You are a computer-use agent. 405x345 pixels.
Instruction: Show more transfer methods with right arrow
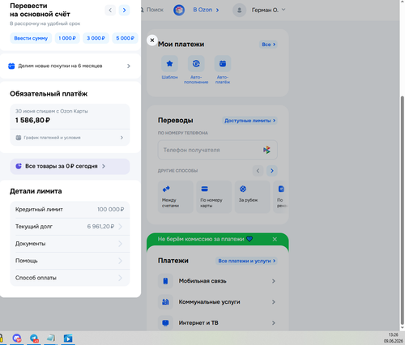(x=272, y=171)
